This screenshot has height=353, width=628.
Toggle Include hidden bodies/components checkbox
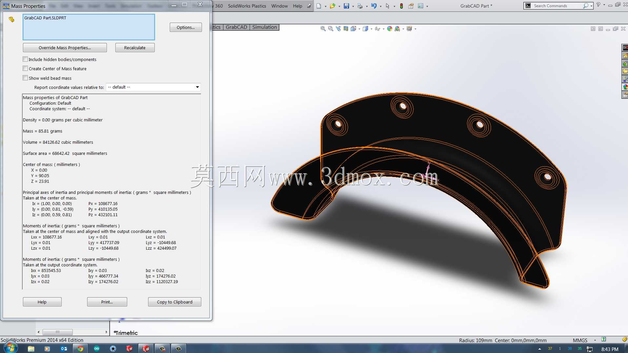tap(25, 59)
